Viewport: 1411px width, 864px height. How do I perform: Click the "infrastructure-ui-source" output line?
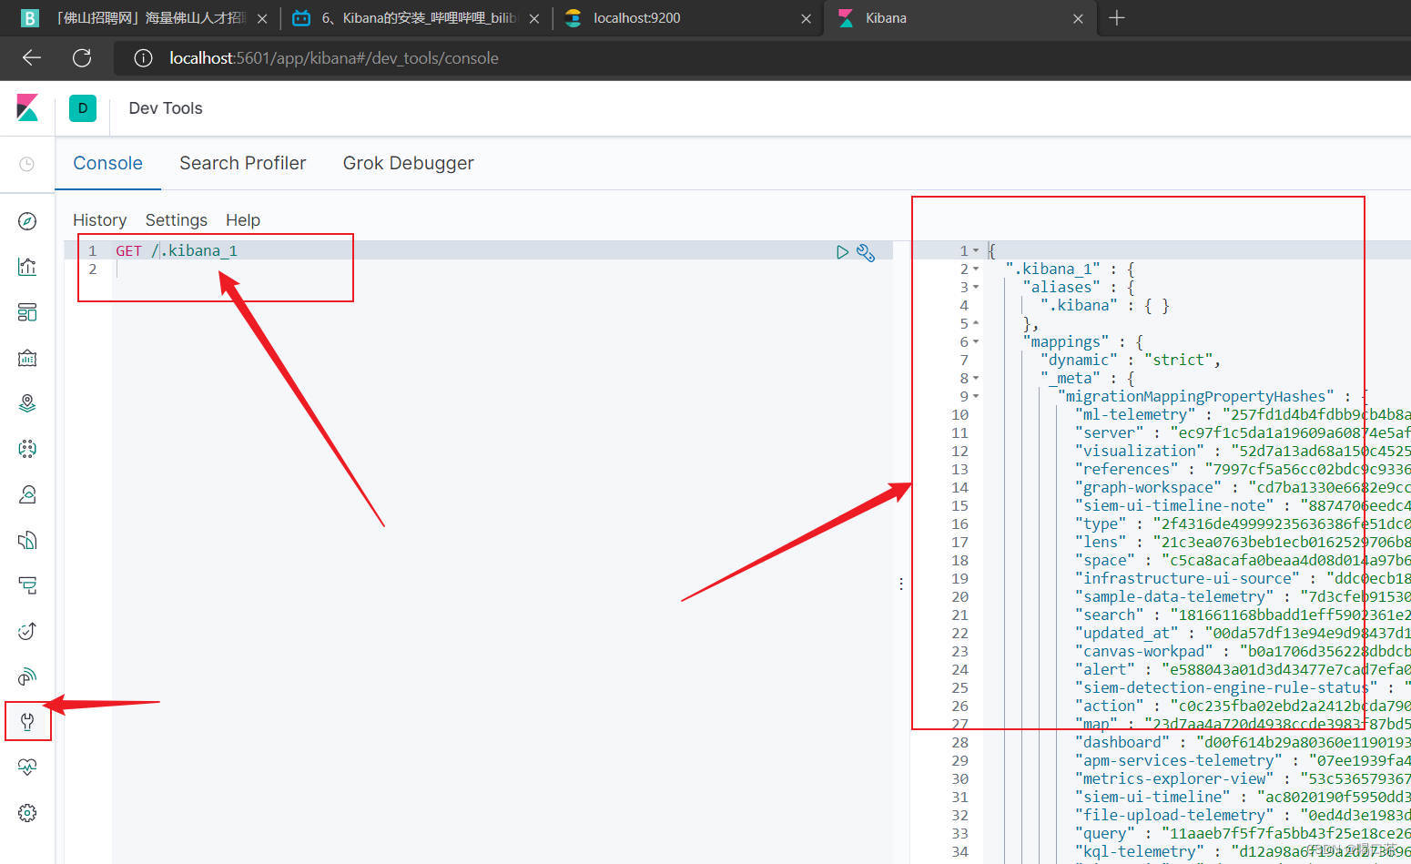click(1243, 578)
